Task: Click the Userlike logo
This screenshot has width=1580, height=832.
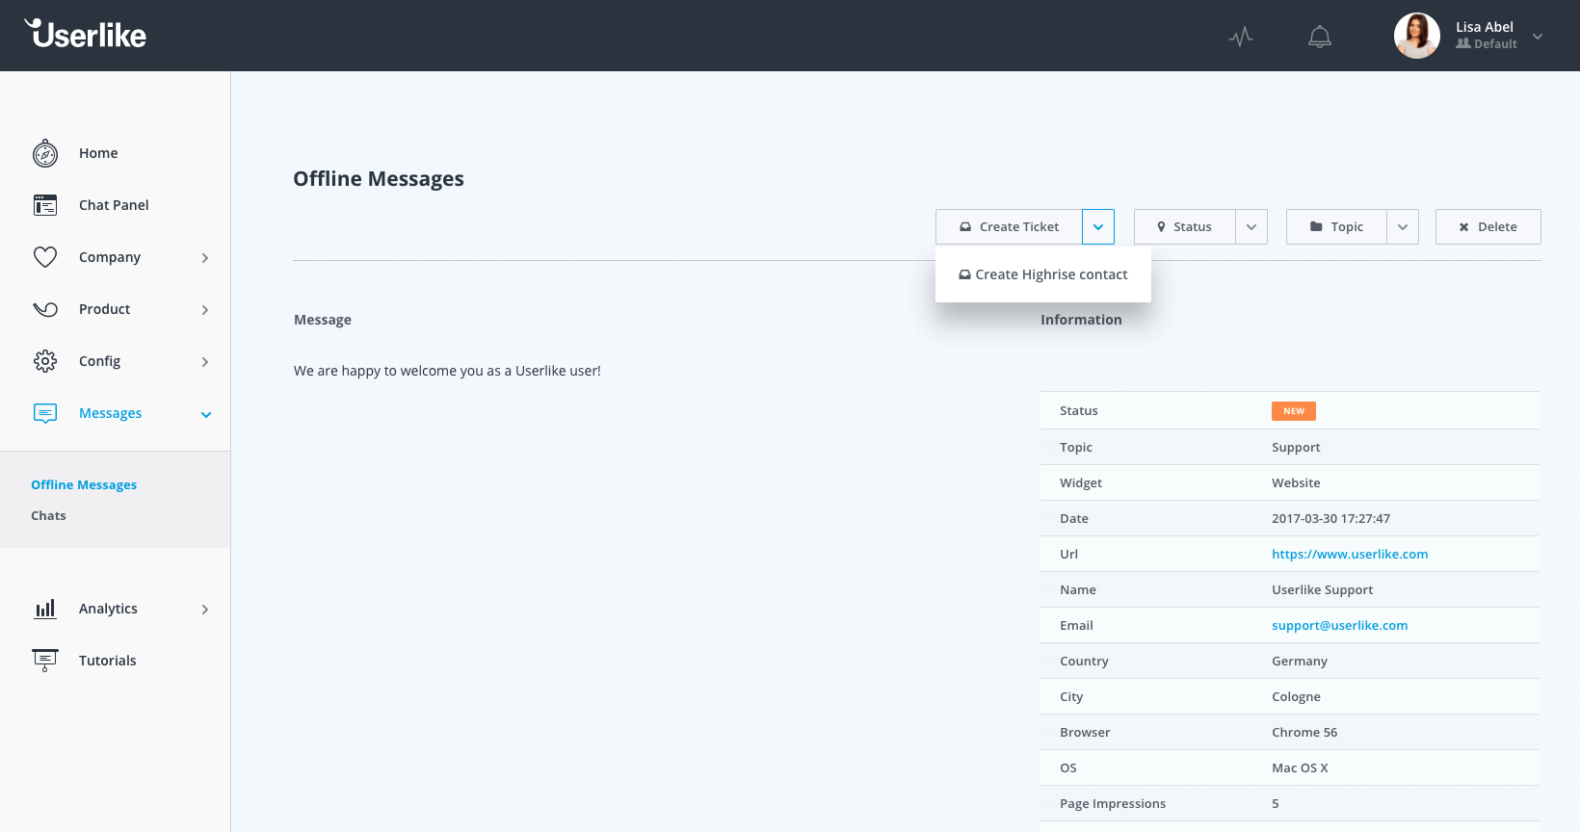Action: (85, 34)
